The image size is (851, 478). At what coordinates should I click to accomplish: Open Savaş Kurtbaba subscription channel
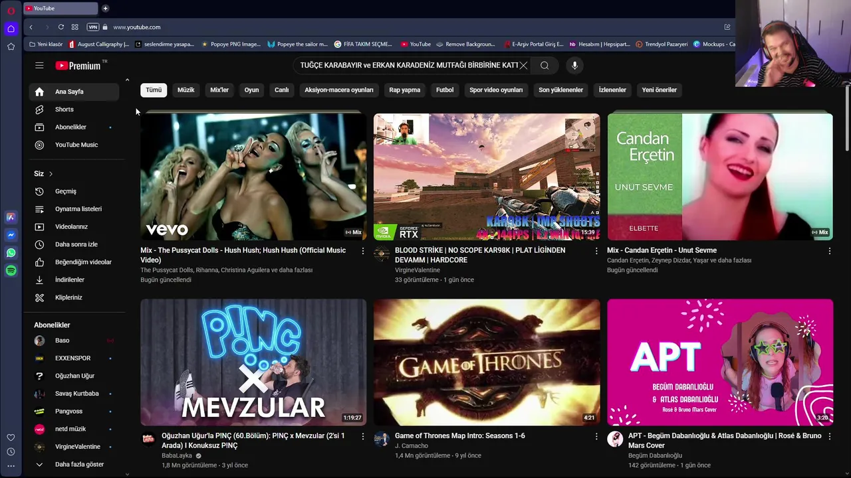point(74,394)
